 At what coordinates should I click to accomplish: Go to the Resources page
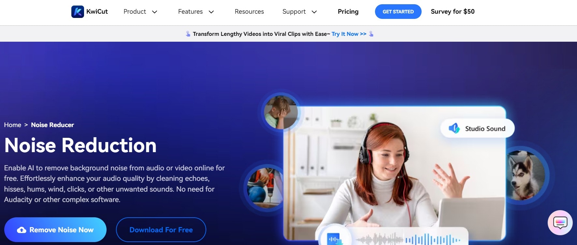click(249, 12)
